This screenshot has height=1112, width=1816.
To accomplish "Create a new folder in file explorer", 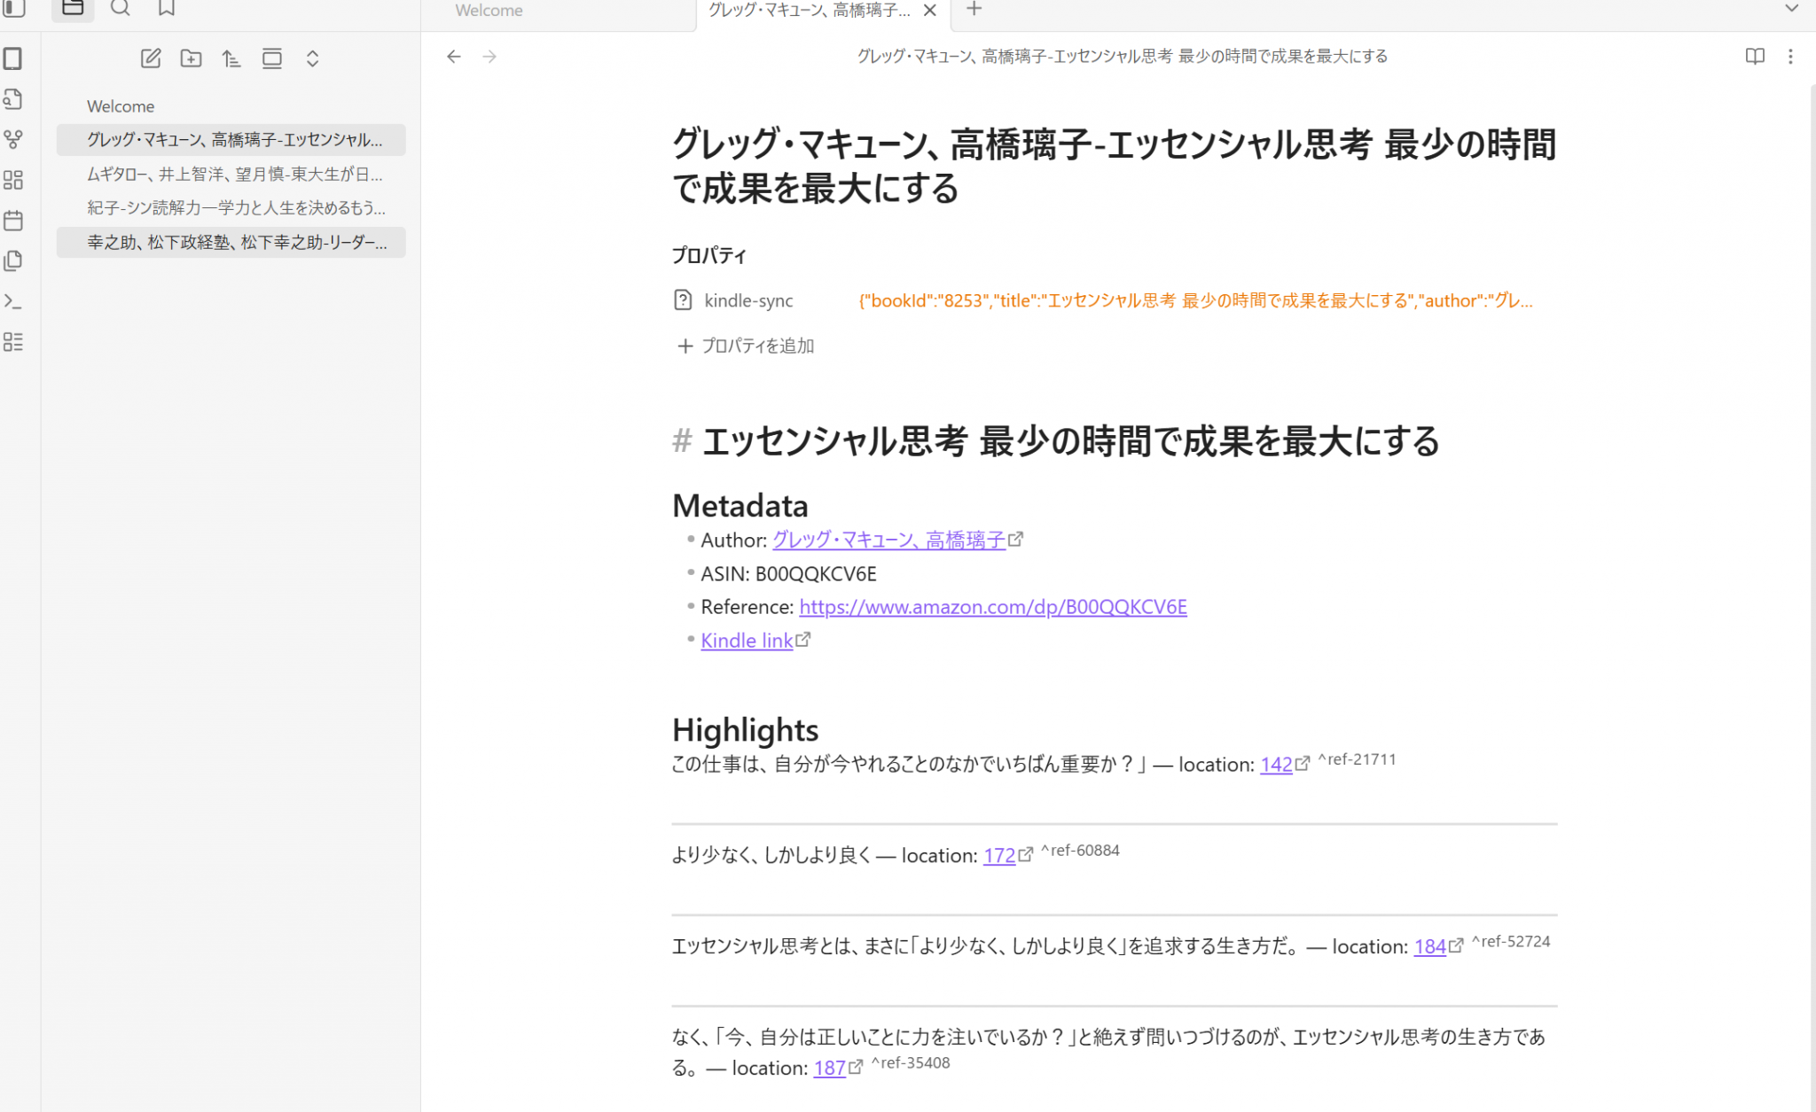I will tap(191, 58).
